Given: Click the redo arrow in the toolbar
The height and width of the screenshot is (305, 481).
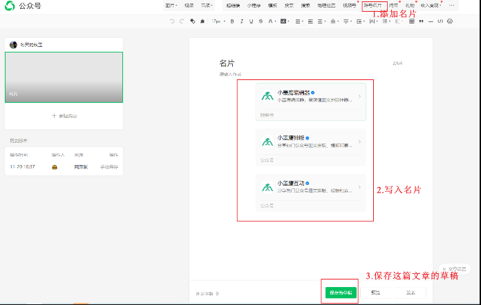Looking at the screenshot, I should tap(182, 21).
